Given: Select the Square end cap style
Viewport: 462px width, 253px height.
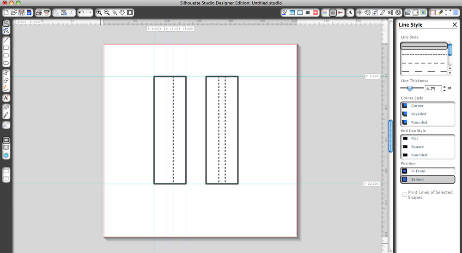Looking at the screenshot, I should pyautogui.click(x=417, y=147).
